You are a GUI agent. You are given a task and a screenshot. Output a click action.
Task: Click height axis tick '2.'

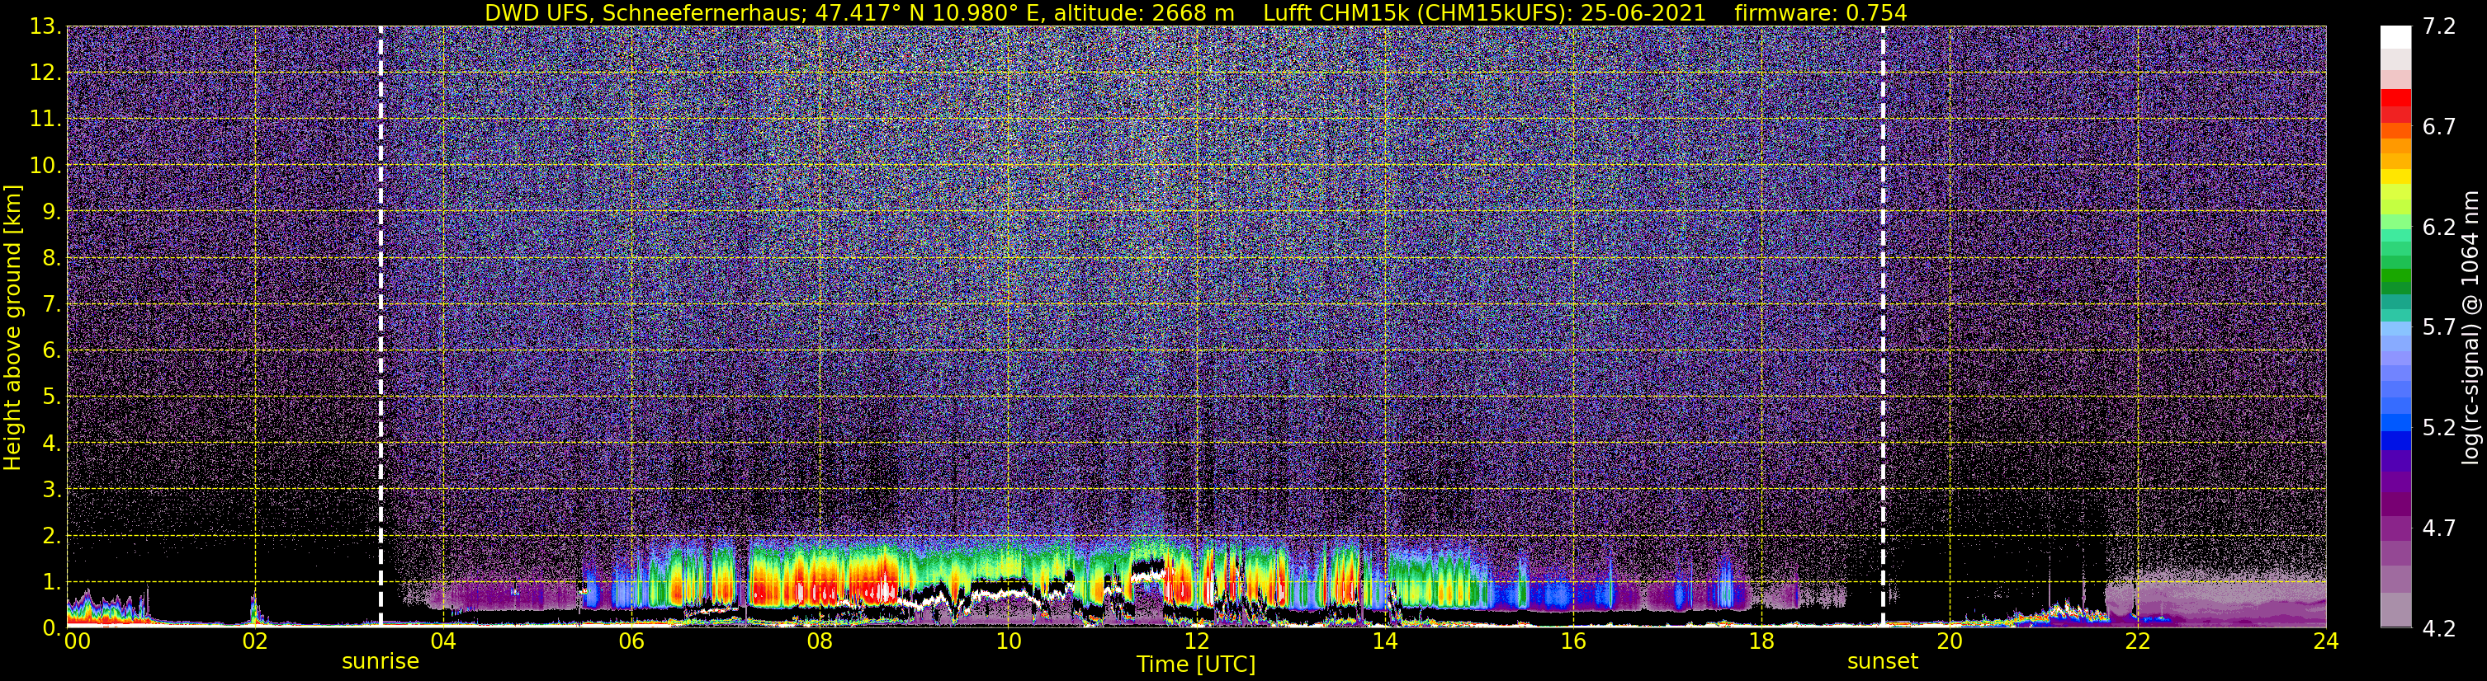(x=51, y=535)
